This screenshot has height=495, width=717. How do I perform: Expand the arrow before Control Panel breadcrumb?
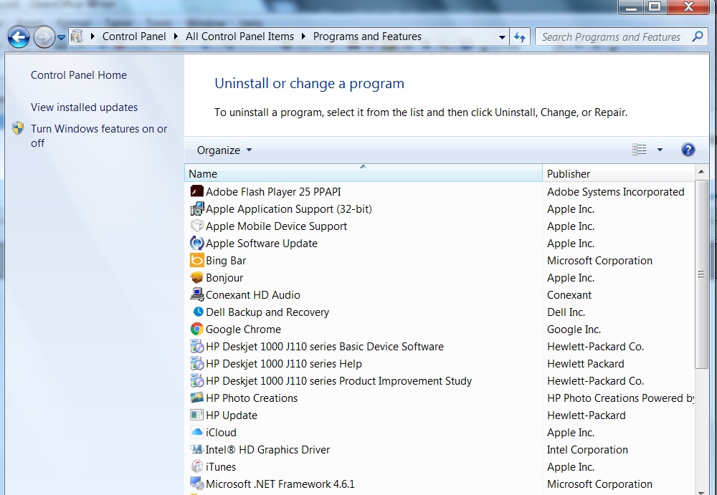pos(92,37)
